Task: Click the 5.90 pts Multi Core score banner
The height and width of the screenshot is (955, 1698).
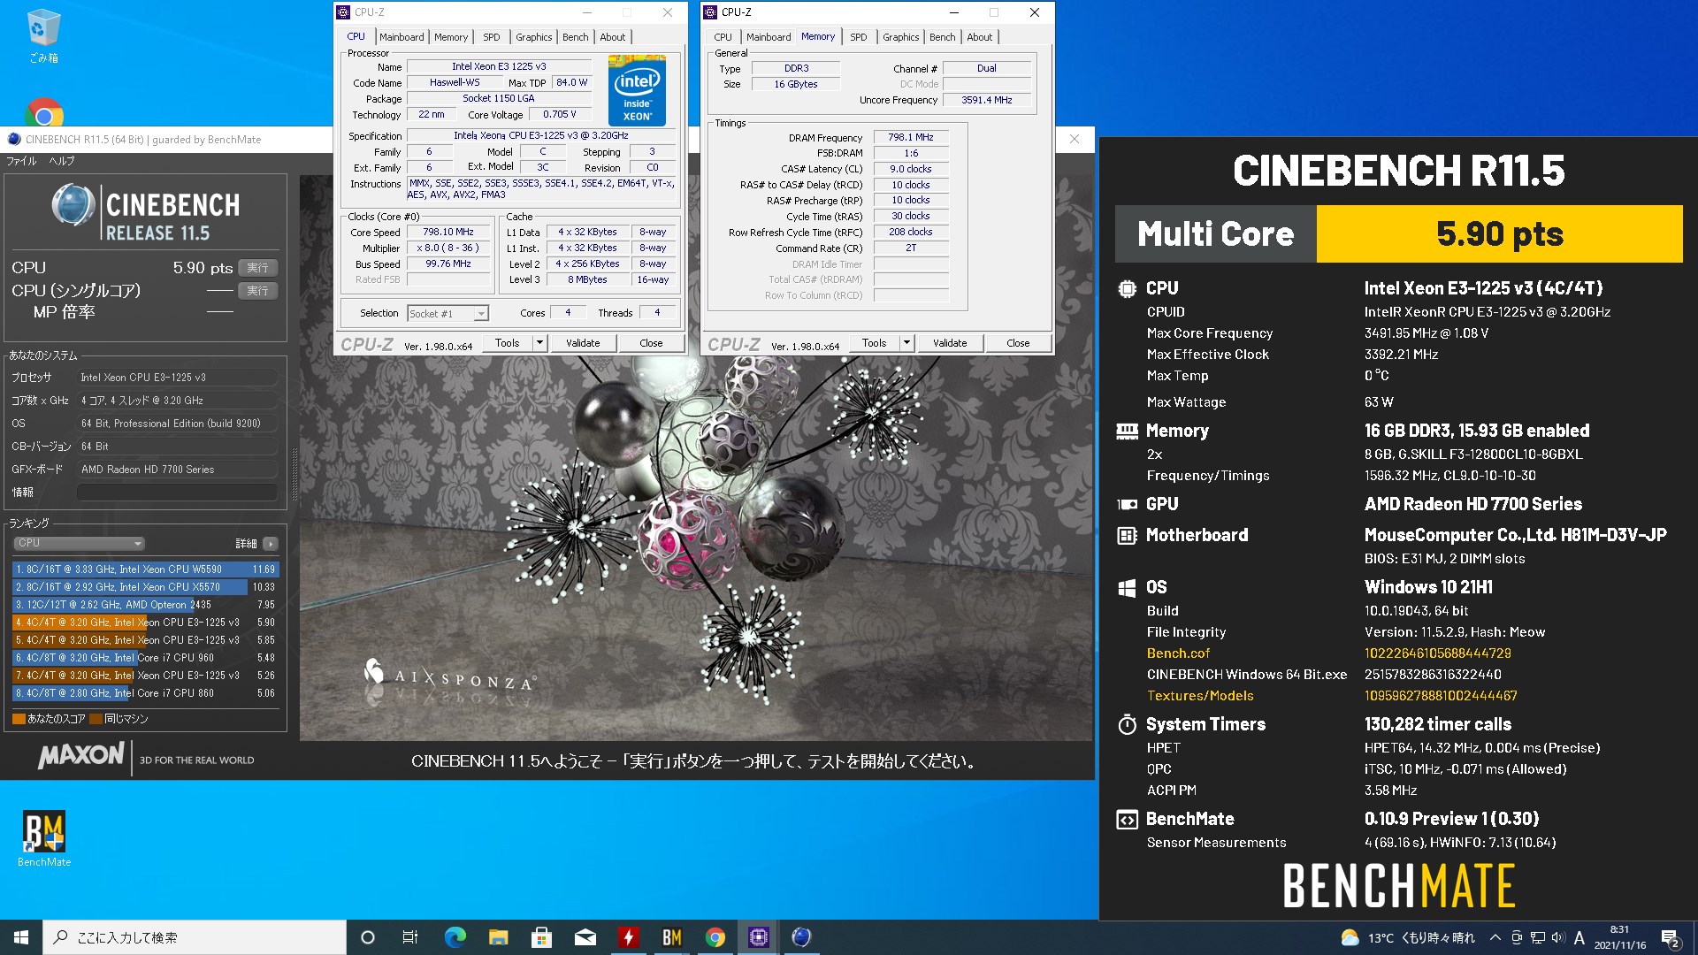Action: point(1499,234)
